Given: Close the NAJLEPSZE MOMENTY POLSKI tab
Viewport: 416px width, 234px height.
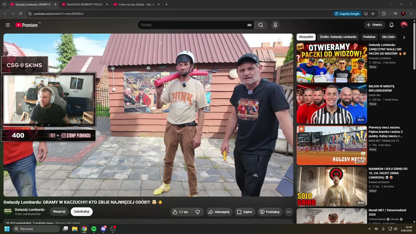Looking at the screenshot, I should pyautogui.click(x=107, y=5).
